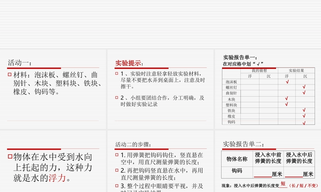The image size is (321, 192).
Task: Check the 沉 result cell for 铁块
Action: (304, 111)
